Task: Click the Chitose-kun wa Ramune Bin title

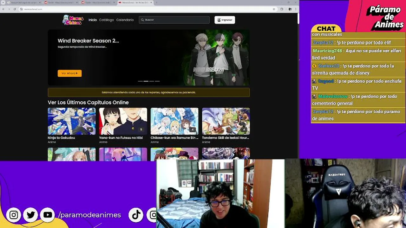Action: point(174,138)
